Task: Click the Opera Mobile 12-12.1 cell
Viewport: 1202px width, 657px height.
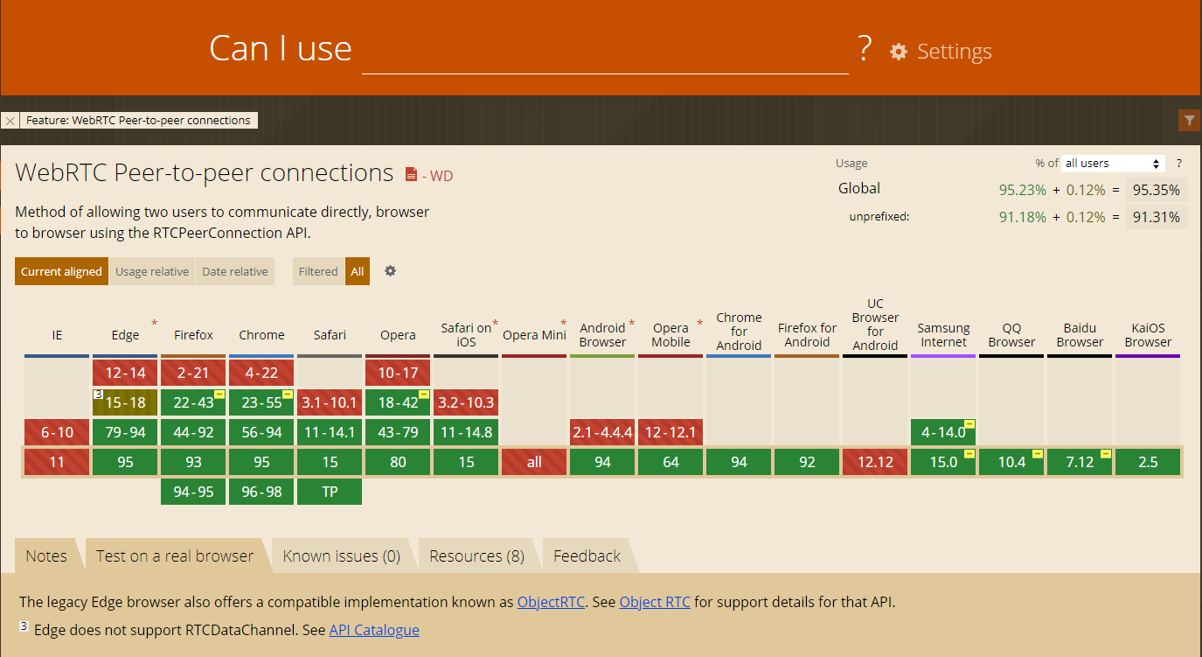Action: [x=670, y=432]
